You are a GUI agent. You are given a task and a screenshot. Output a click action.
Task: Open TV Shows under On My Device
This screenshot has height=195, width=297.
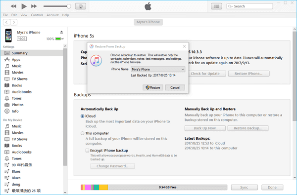coord(32,139)
